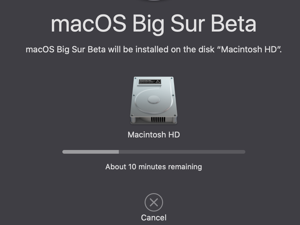Select the Macintosh HD hard drive icon
Screen dimensions: 300x225
click(x=154, y=101)
